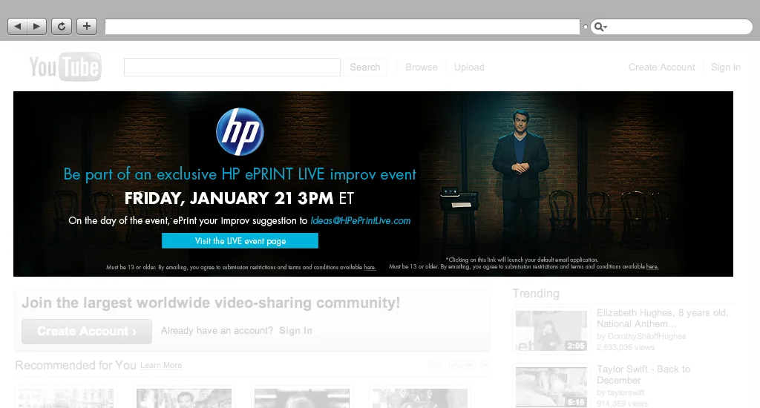Click Visit the LIVE event page button
The width and height of the screenshot is (760, 408).
(x=240, y=241)
